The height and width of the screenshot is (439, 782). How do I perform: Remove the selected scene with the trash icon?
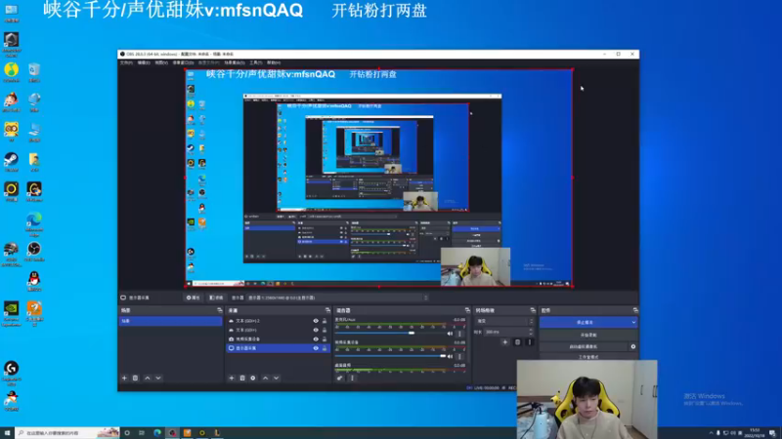click(x=135, y=378)
